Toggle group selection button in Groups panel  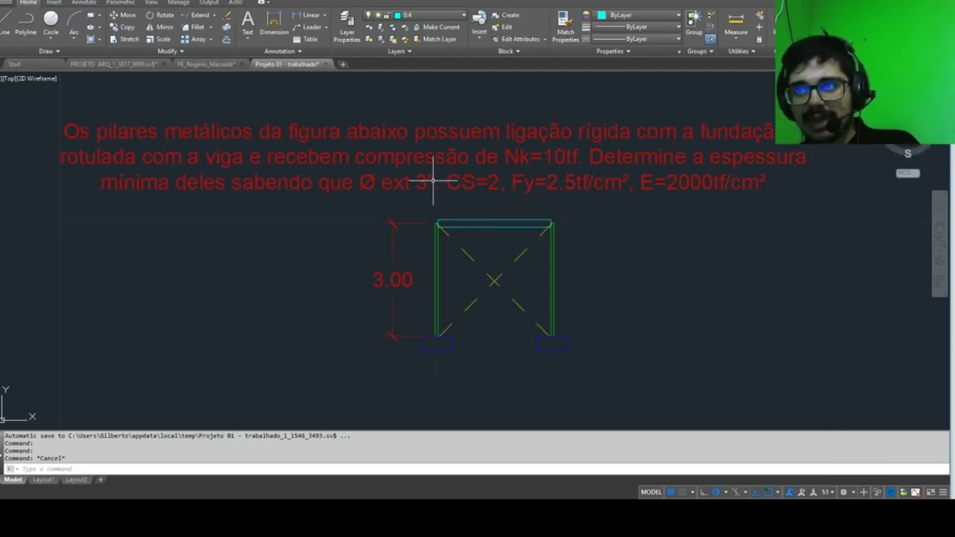pos(710,39)
